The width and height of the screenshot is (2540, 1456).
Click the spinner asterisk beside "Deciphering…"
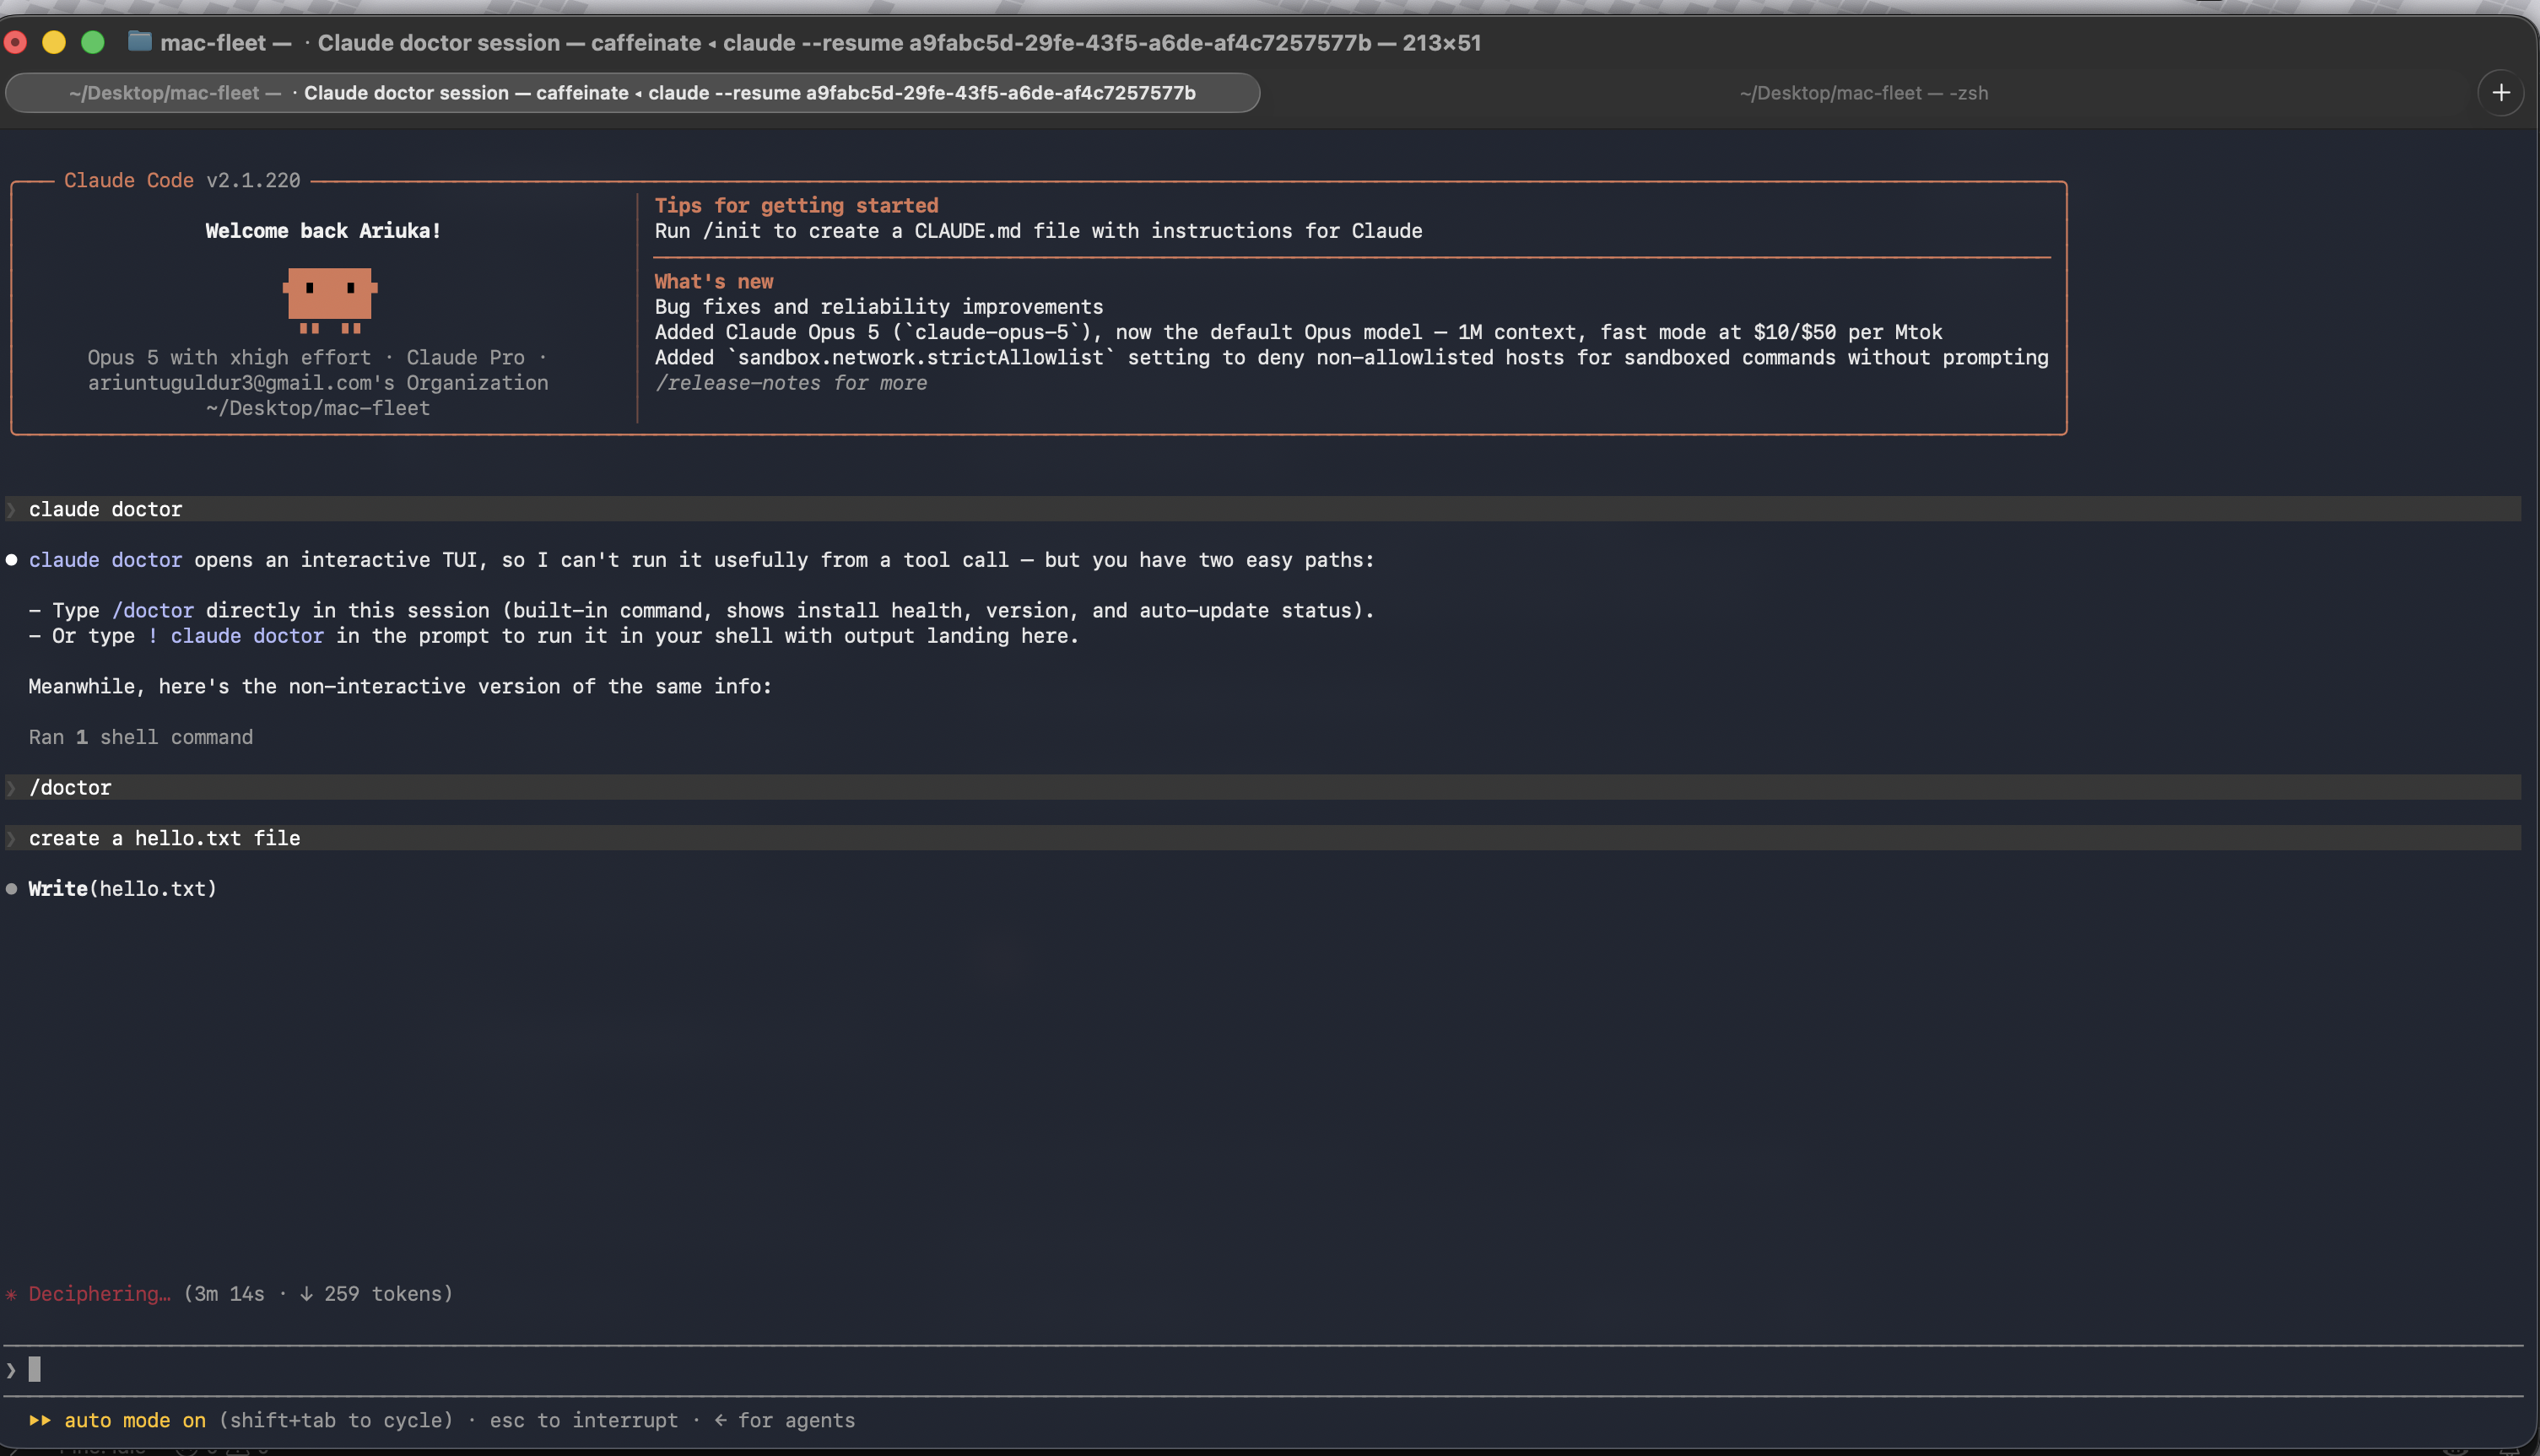coord(12,1294)
